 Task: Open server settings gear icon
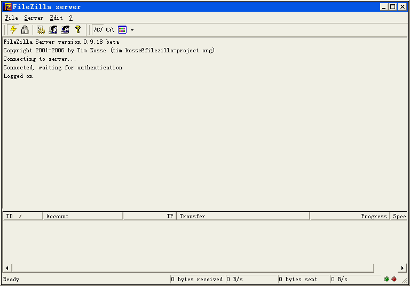click(41, 30)
